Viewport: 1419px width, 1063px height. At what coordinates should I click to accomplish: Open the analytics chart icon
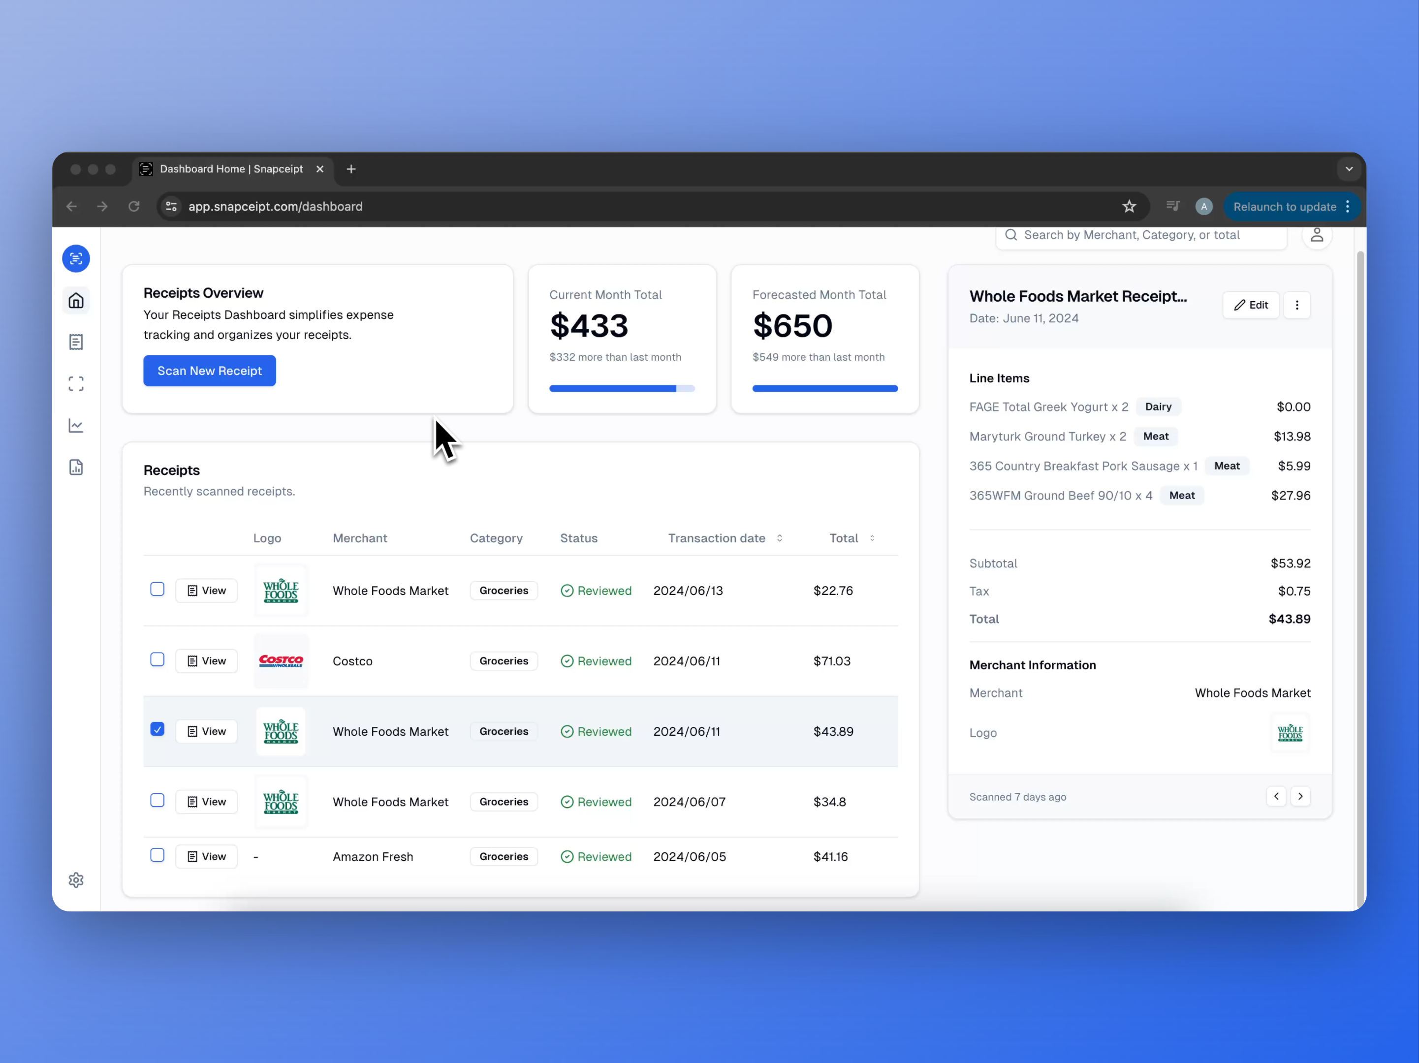(x=76, y=424)
